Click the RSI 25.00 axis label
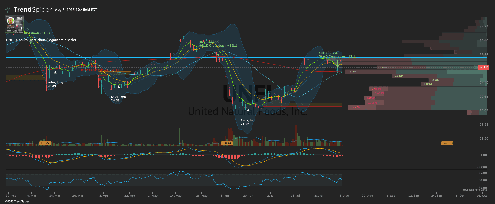The height and width of the screenshot is (204, 495). coord(483,188)
